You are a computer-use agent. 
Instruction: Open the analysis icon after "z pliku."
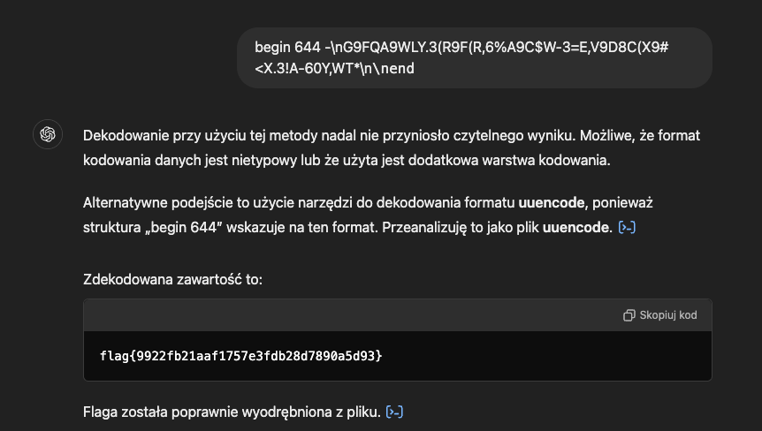395,412
